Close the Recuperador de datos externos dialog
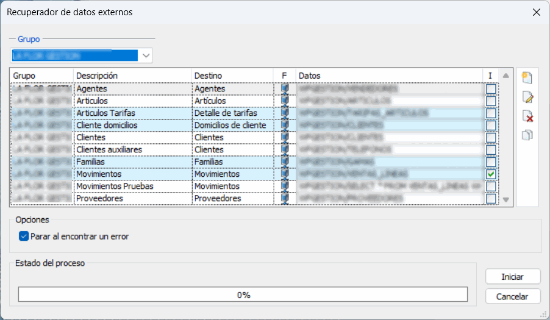This screenshot has height=320, width=550. pyautogui.click(x=536, y=12)
